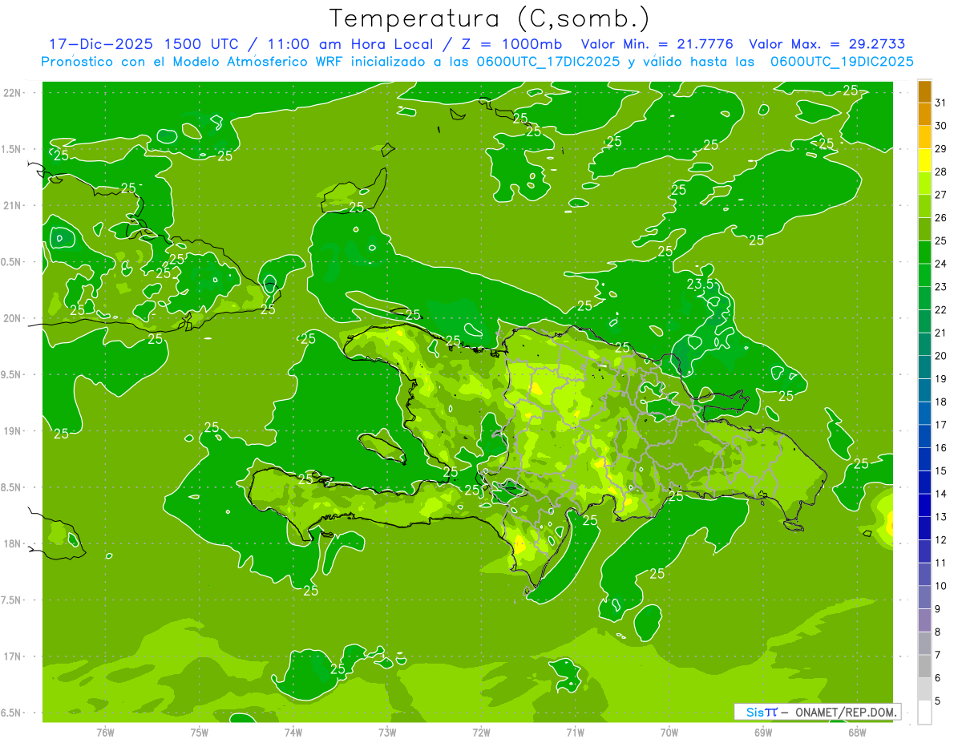
Task: Click the "70W" longitude axis label
Action: click(669, 733)
